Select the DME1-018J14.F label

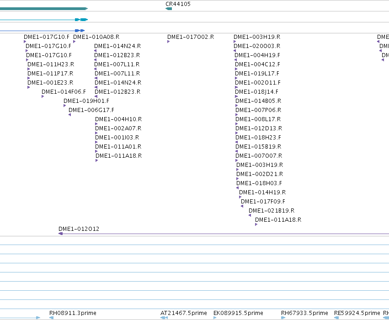click(257, 92)
